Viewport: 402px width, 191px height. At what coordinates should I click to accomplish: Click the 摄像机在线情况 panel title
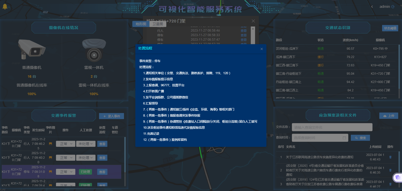click(x=64, y=28)
